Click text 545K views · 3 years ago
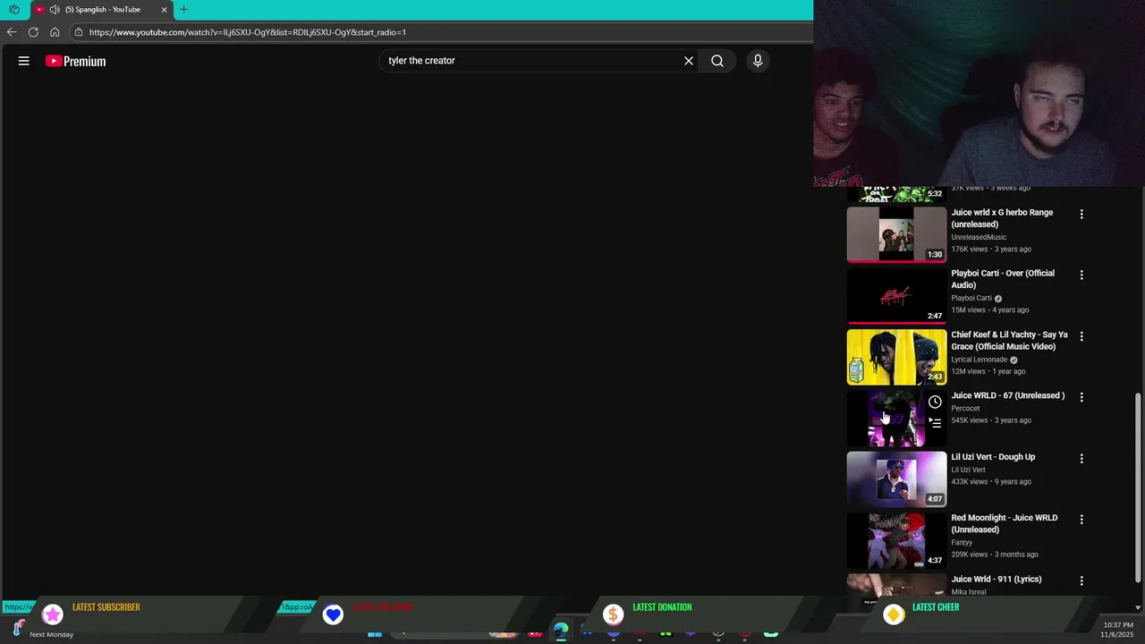 click(991, 420)
